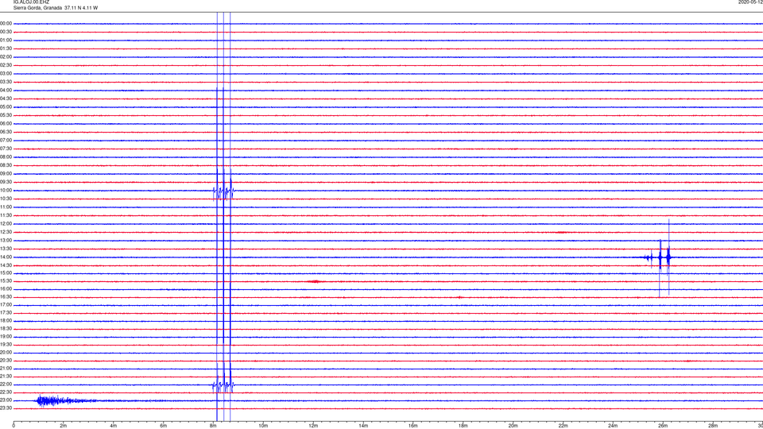763x429 pixels.
Task: Click the 10m axis tick label
Action: point(263,426)
